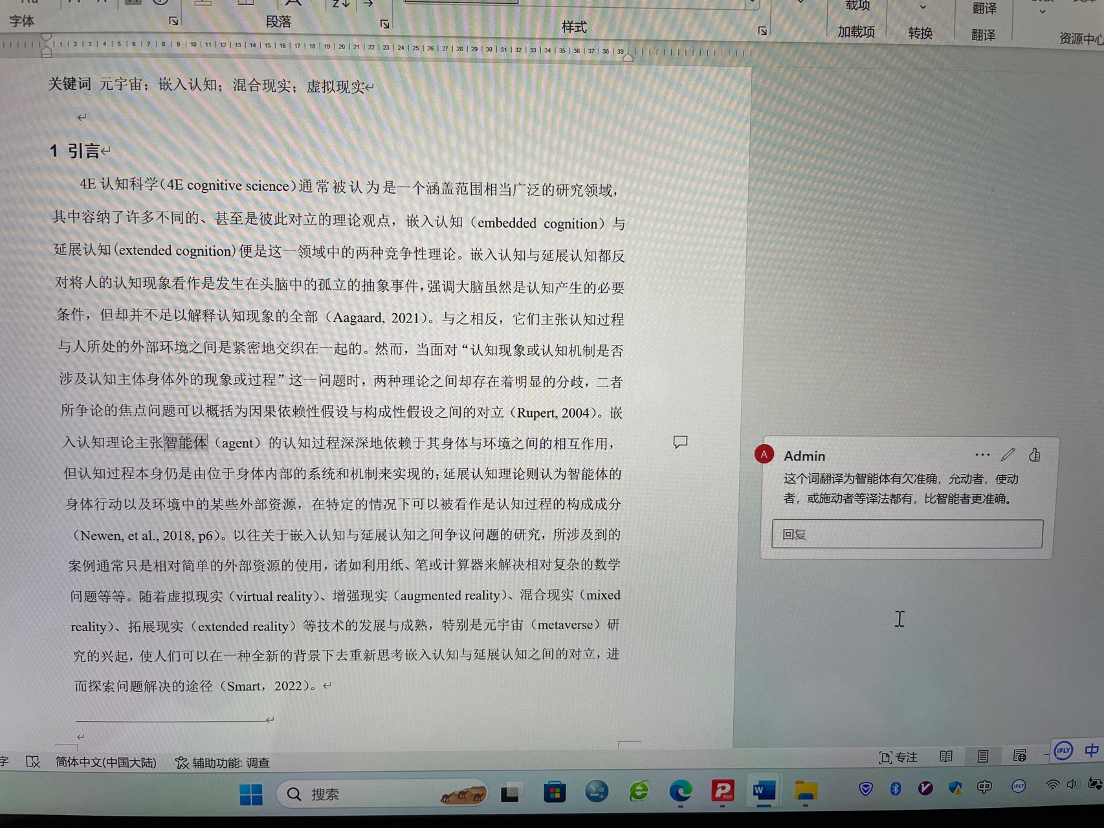The image size is (1104, 828).
Task: Open the Font dialog launcher
Action: [x=173, y=21]
